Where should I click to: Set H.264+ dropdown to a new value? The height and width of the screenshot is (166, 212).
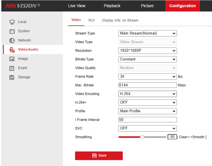(x=147, y=102)
